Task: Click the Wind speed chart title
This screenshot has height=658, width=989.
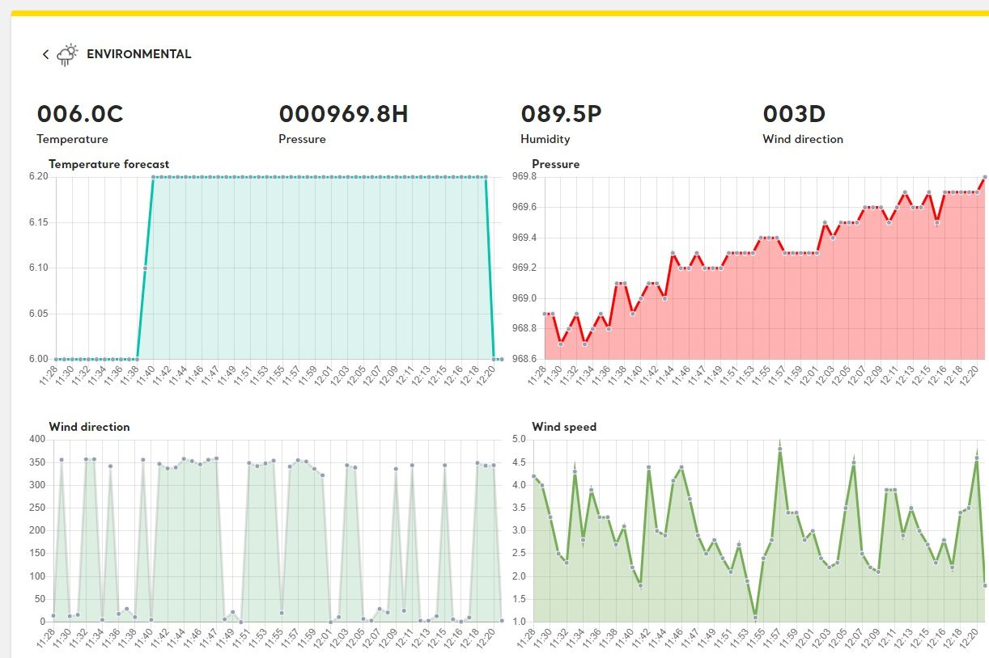Action: pos(563,427)
